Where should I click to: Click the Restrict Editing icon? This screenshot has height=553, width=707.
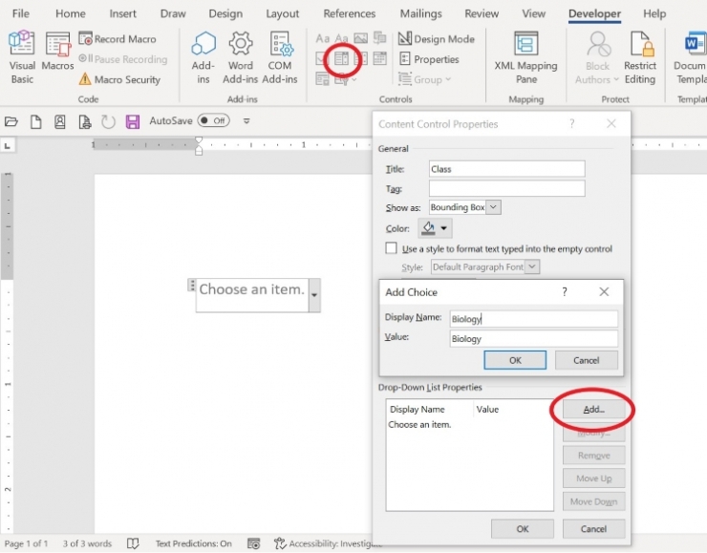click(x=640, y=55)
